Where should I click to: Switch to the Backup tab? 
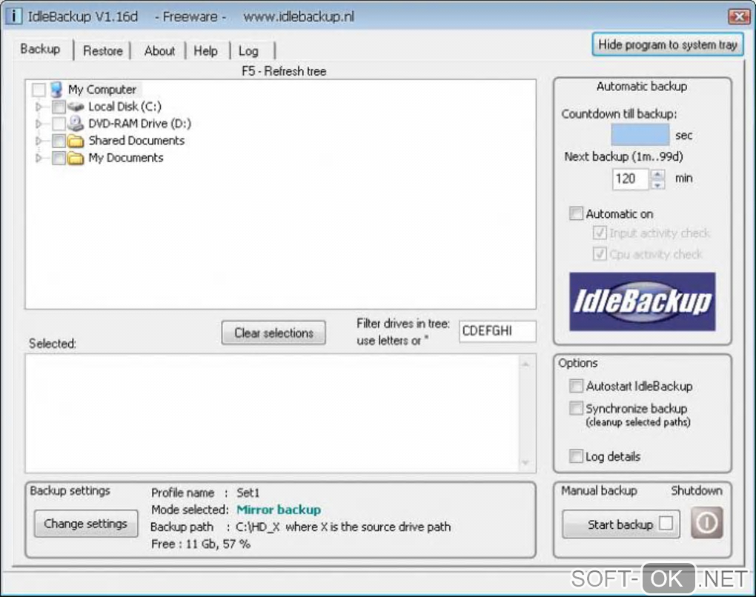click(41, 49)
